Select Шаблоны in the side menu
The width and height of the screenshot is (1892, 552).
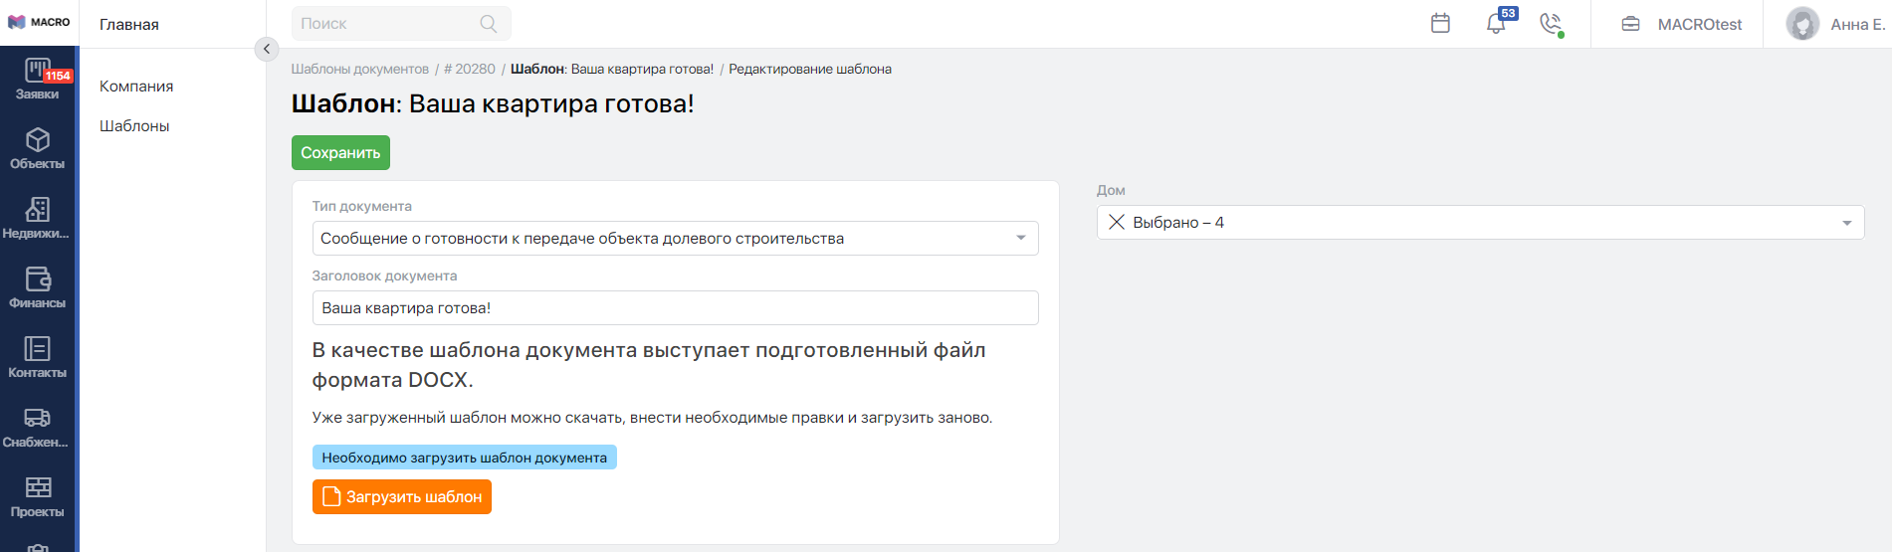click(134, 126)
